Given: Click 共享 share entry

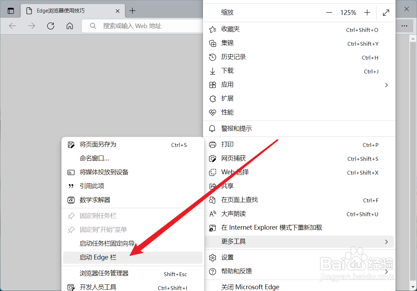Looking at the screenshot, I should click(x=299, y=186).
